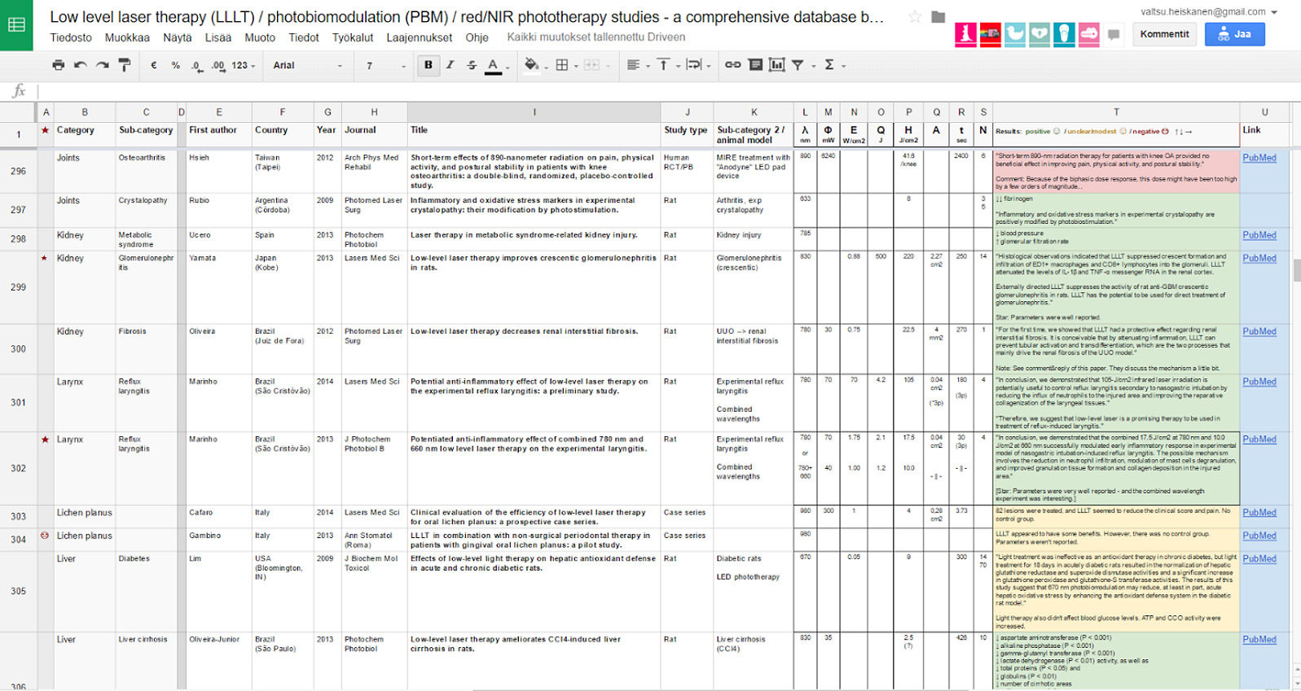Open the borders grid tool

pyautogui.click(x=562, y=65)
